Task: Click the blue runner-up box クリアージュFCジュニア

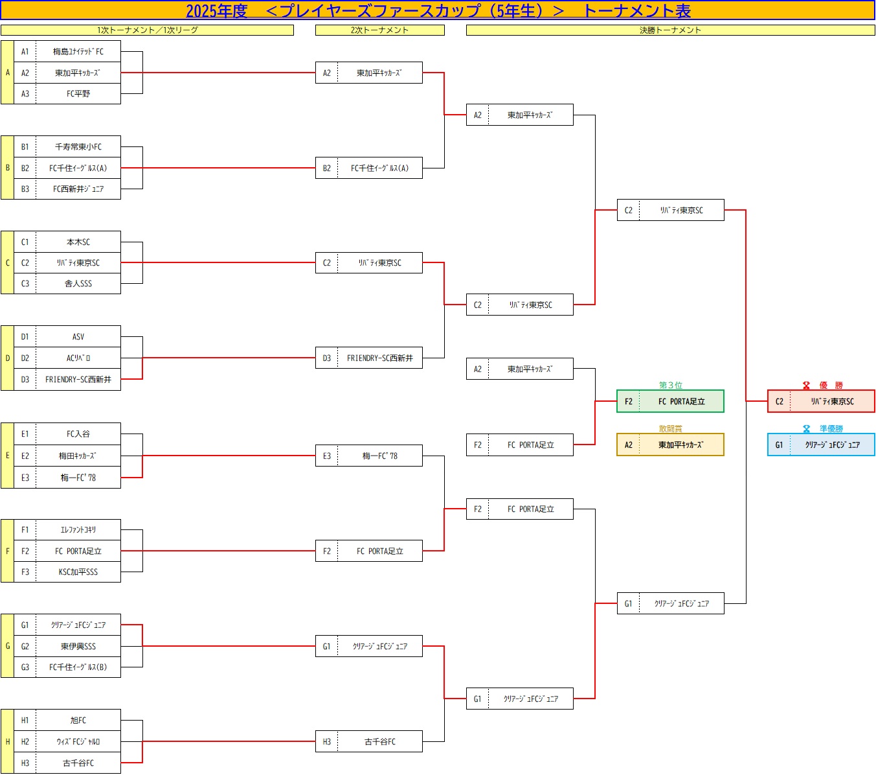Action: point(821,445)
